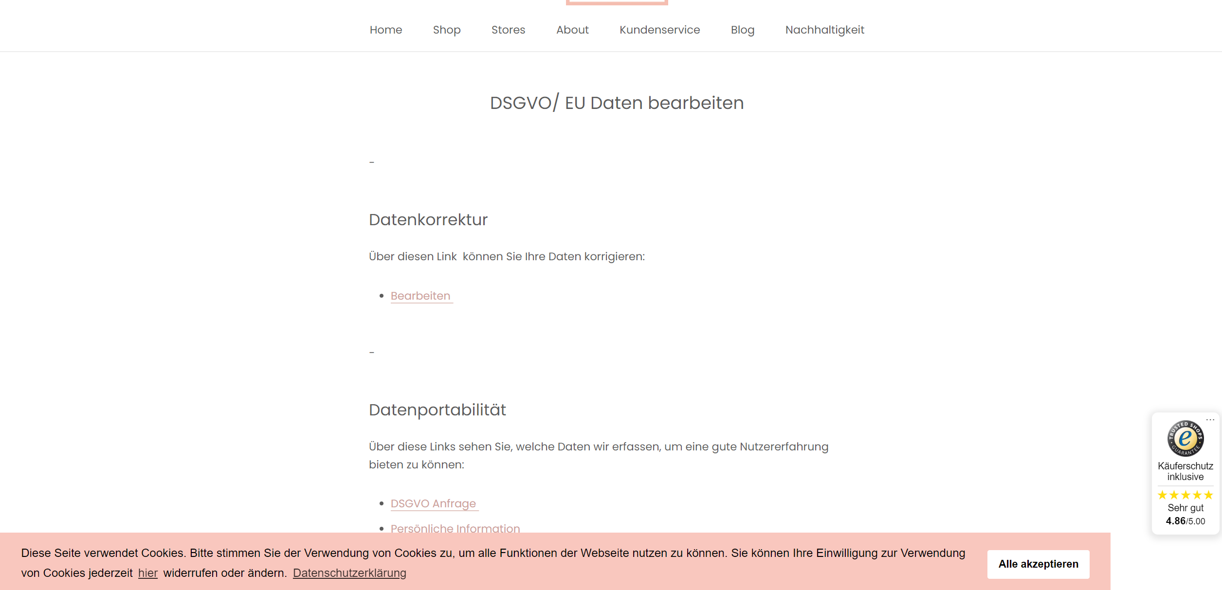Open the Shop navigation item
Image resolution: width=1222 pixels, height=590 pixels.
pos(446,30)
